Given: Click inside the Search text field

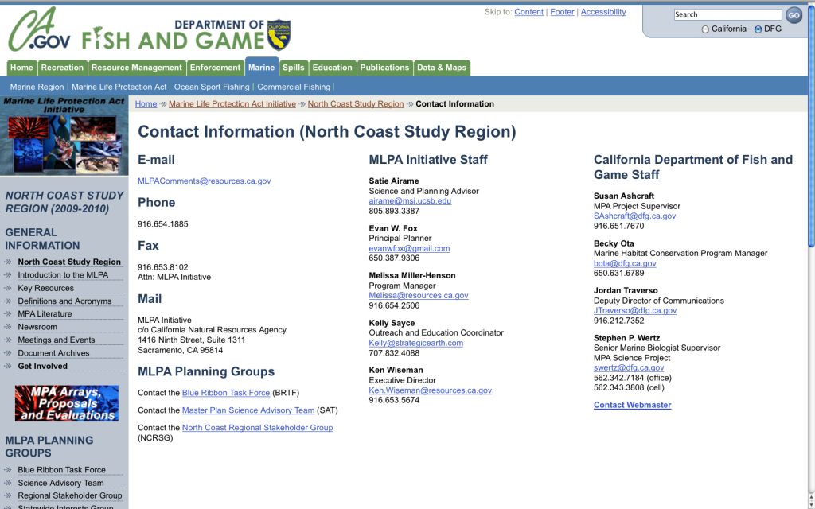Looking at the screenshot, I should pos(727,14).
